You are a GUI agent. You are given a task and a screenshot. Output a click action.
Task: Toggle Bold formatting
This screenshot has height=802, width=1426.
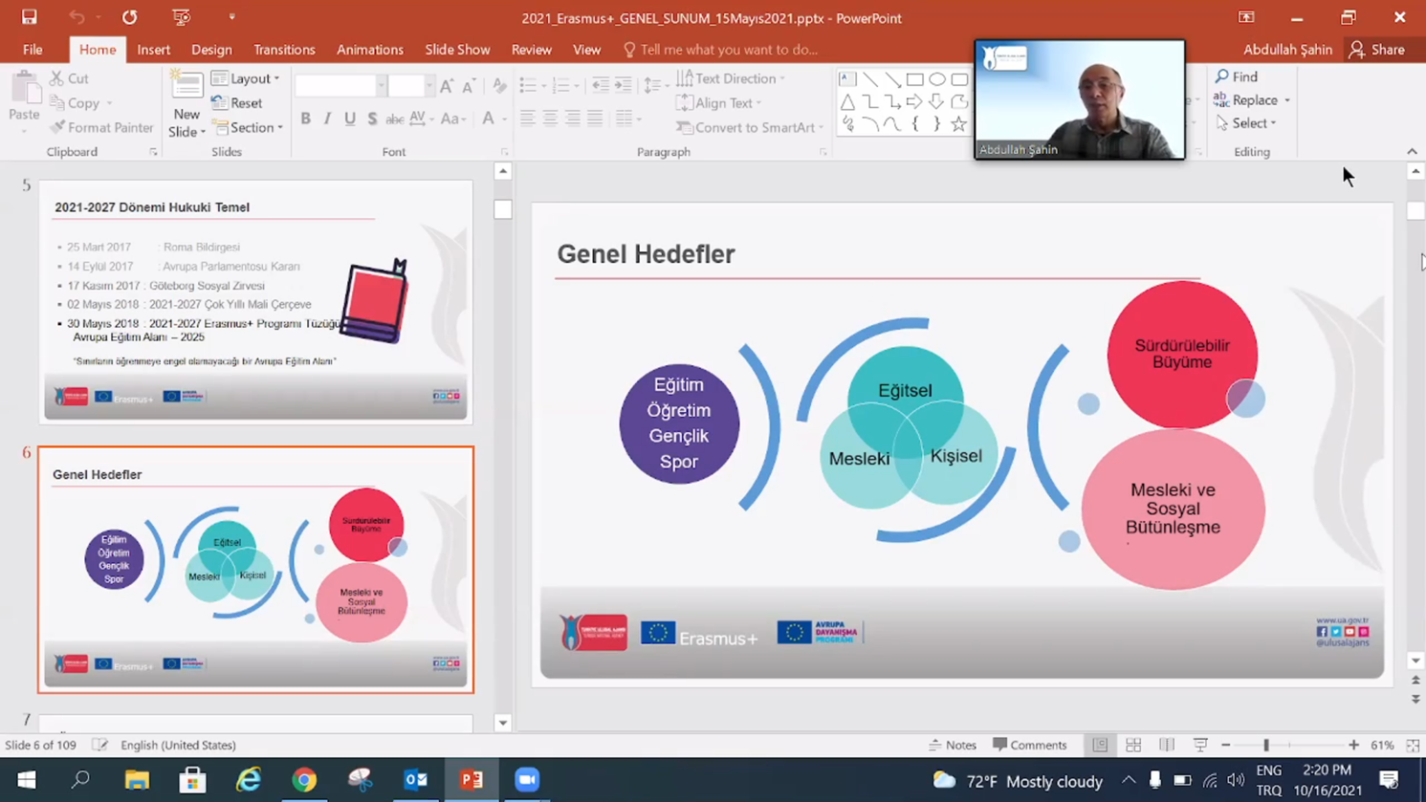(305, 119)
